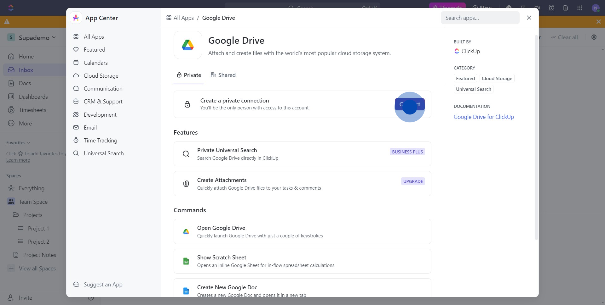Click the Search apps input field

[480, 18]
